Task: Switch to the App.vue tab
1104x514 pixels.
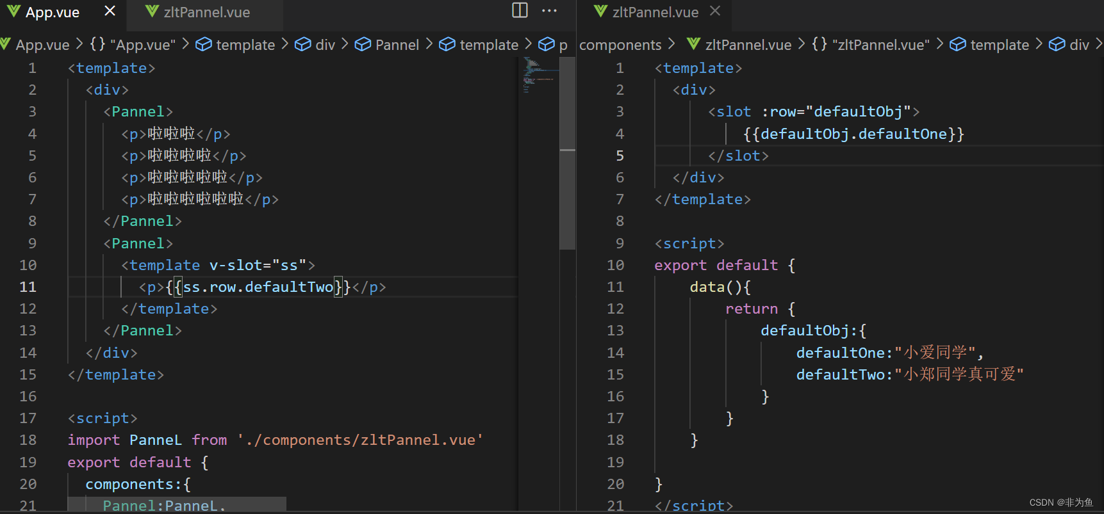Action: [53, 12]
